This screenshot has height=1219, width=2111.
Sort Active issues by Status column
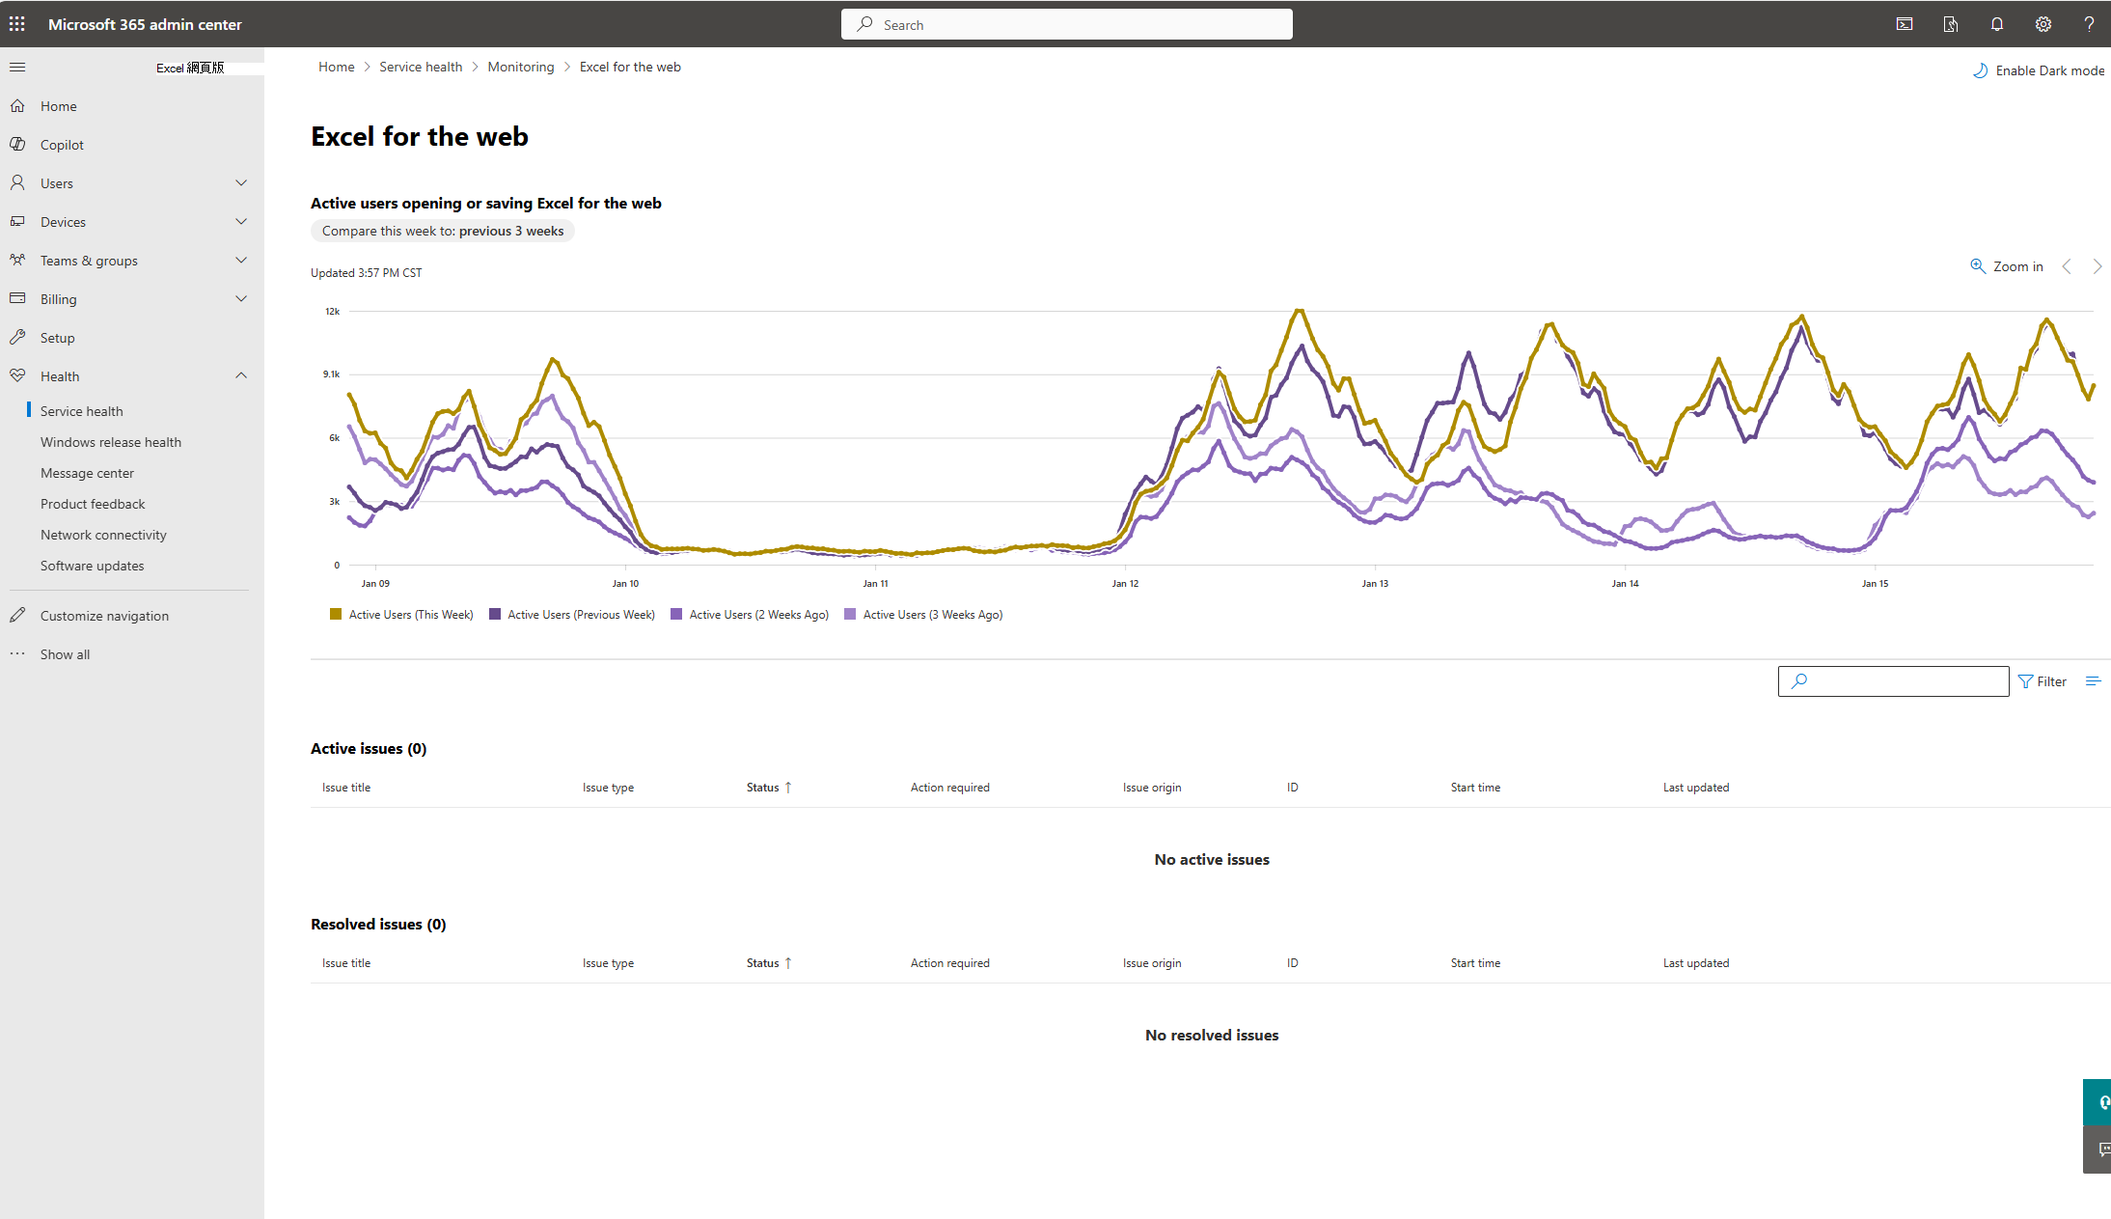(x=769, y=788)
